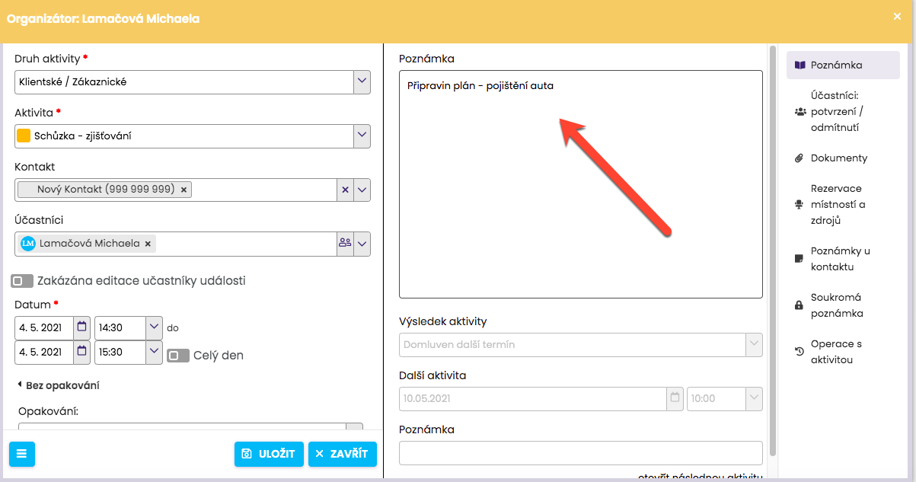This screenshot has width=916, height=482.
Task: Switch to Soukromá poznámka sidebar tab
Action: [836, 305]
